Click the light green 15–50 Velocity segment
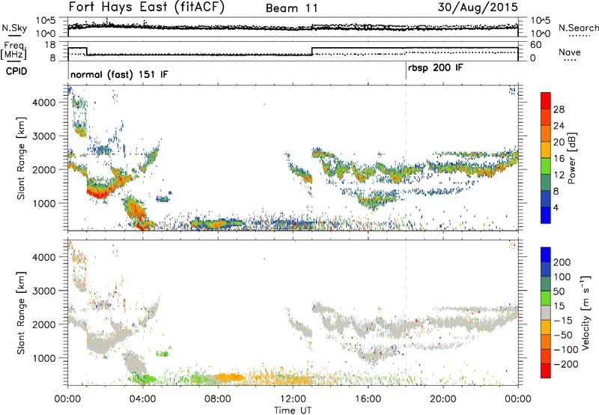Screen dimensions: 599x415 546,298
